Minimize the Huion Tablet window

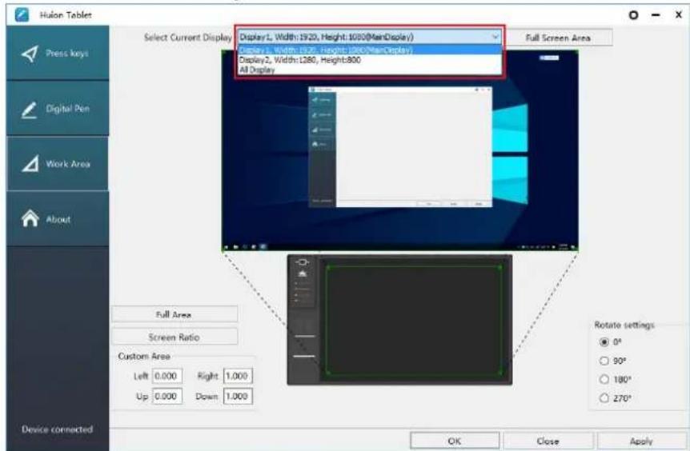pyautogui.click(x=656, y=15)
